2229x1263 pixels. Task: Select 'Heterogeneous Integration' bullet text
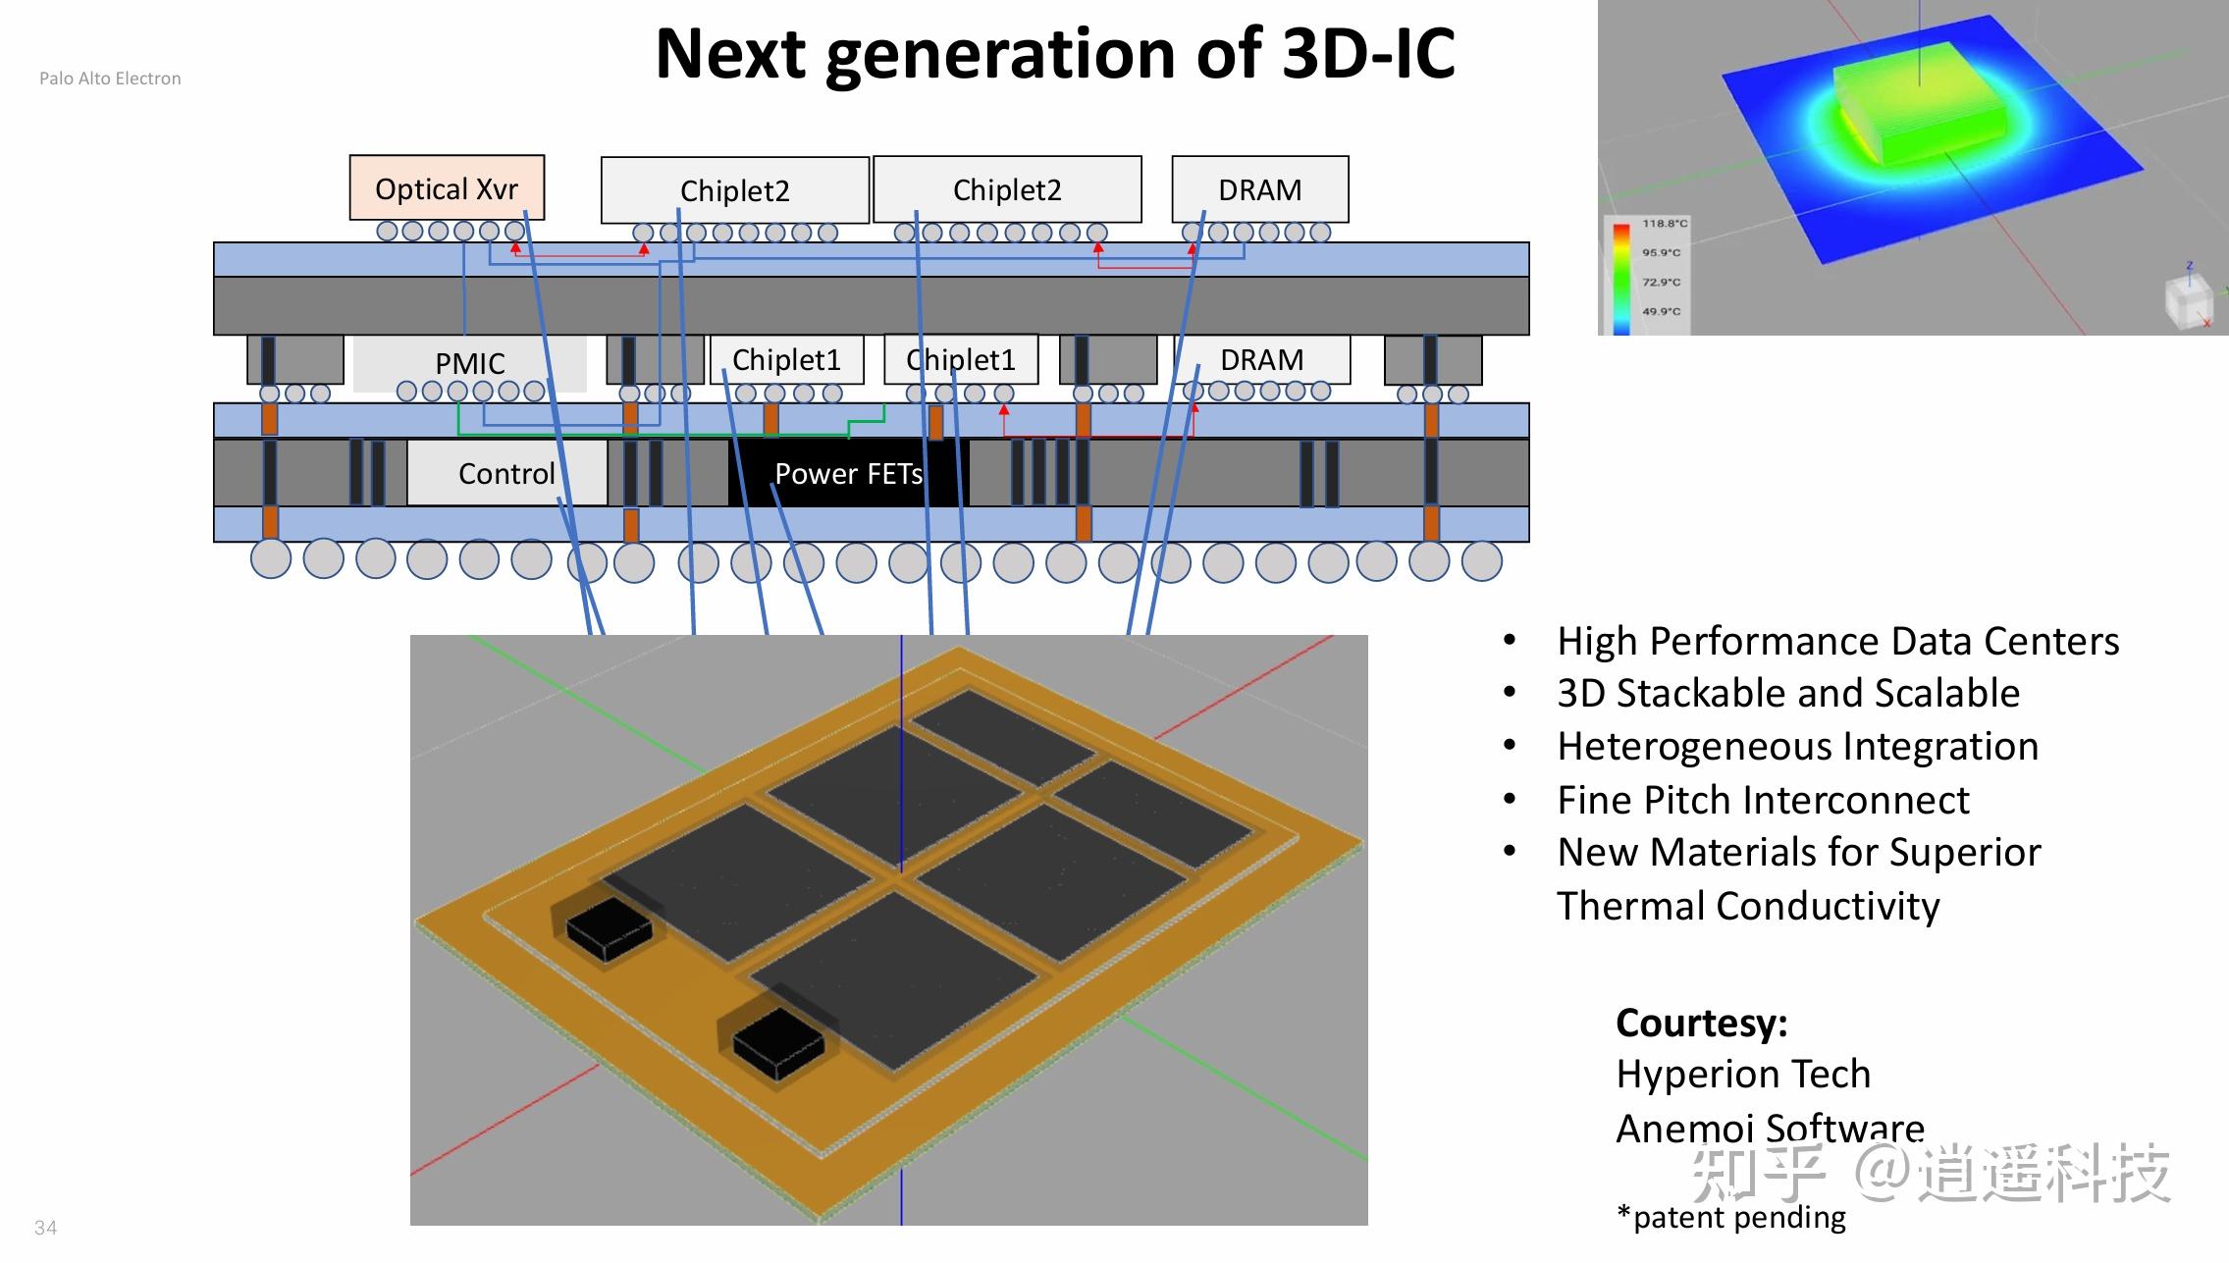1797,746
